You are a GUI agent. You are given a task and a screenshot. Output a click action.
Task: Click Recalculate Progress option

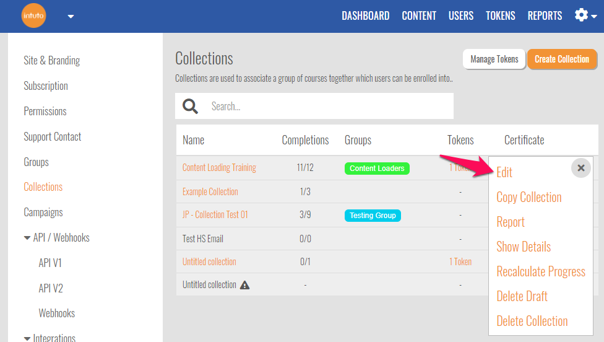(x=540, y=271)
